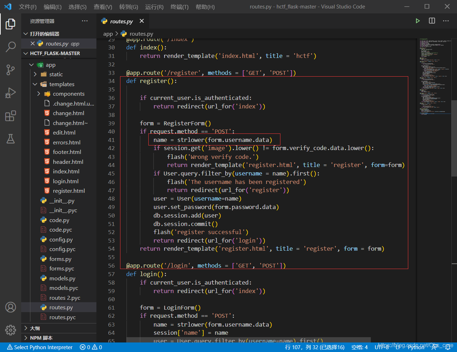Image resolution: width=457 pixels, height=352 pixels.
Task: Open the Source Control view
Action: [x=11, y=70]
